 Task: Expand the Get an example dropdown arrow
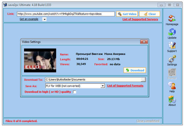point(44,19)
